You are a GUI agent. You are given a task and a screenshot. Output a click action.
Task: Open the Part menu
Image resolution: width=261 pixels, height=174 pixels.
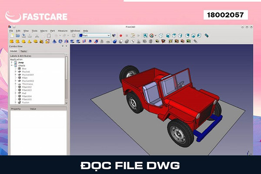click(x=53, y=31)
